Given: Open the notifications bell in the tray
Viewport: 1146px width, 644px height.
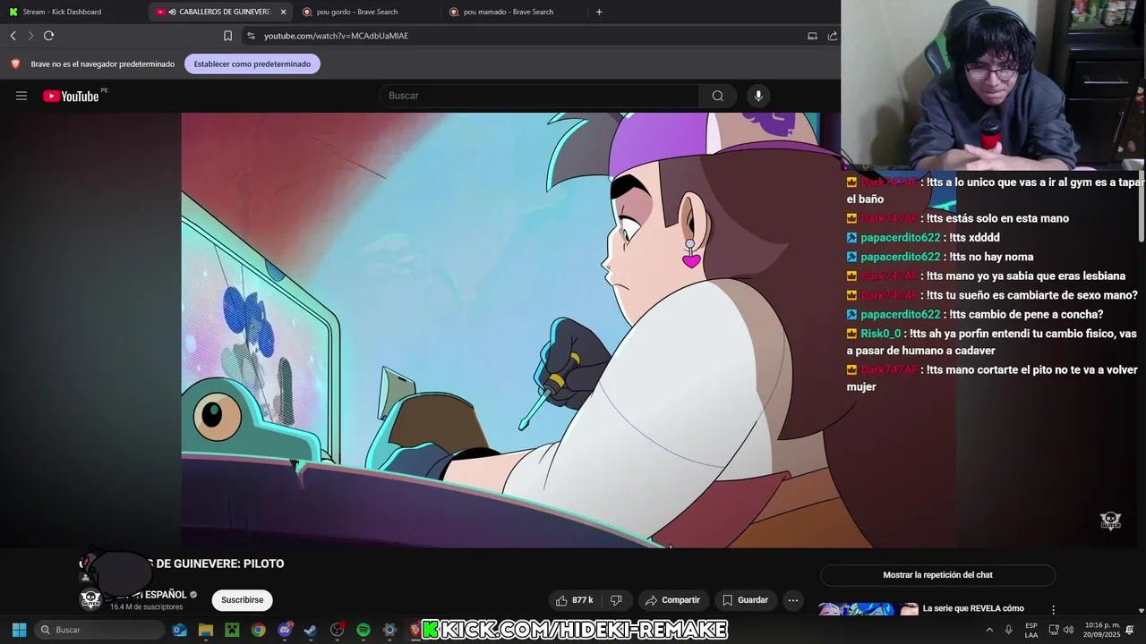Looking at the screenshot, I should [x=1130, y=630].
